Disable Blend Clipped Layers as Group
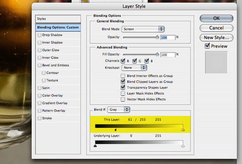The height and width of the screenshot is (164, 242). 123,81
